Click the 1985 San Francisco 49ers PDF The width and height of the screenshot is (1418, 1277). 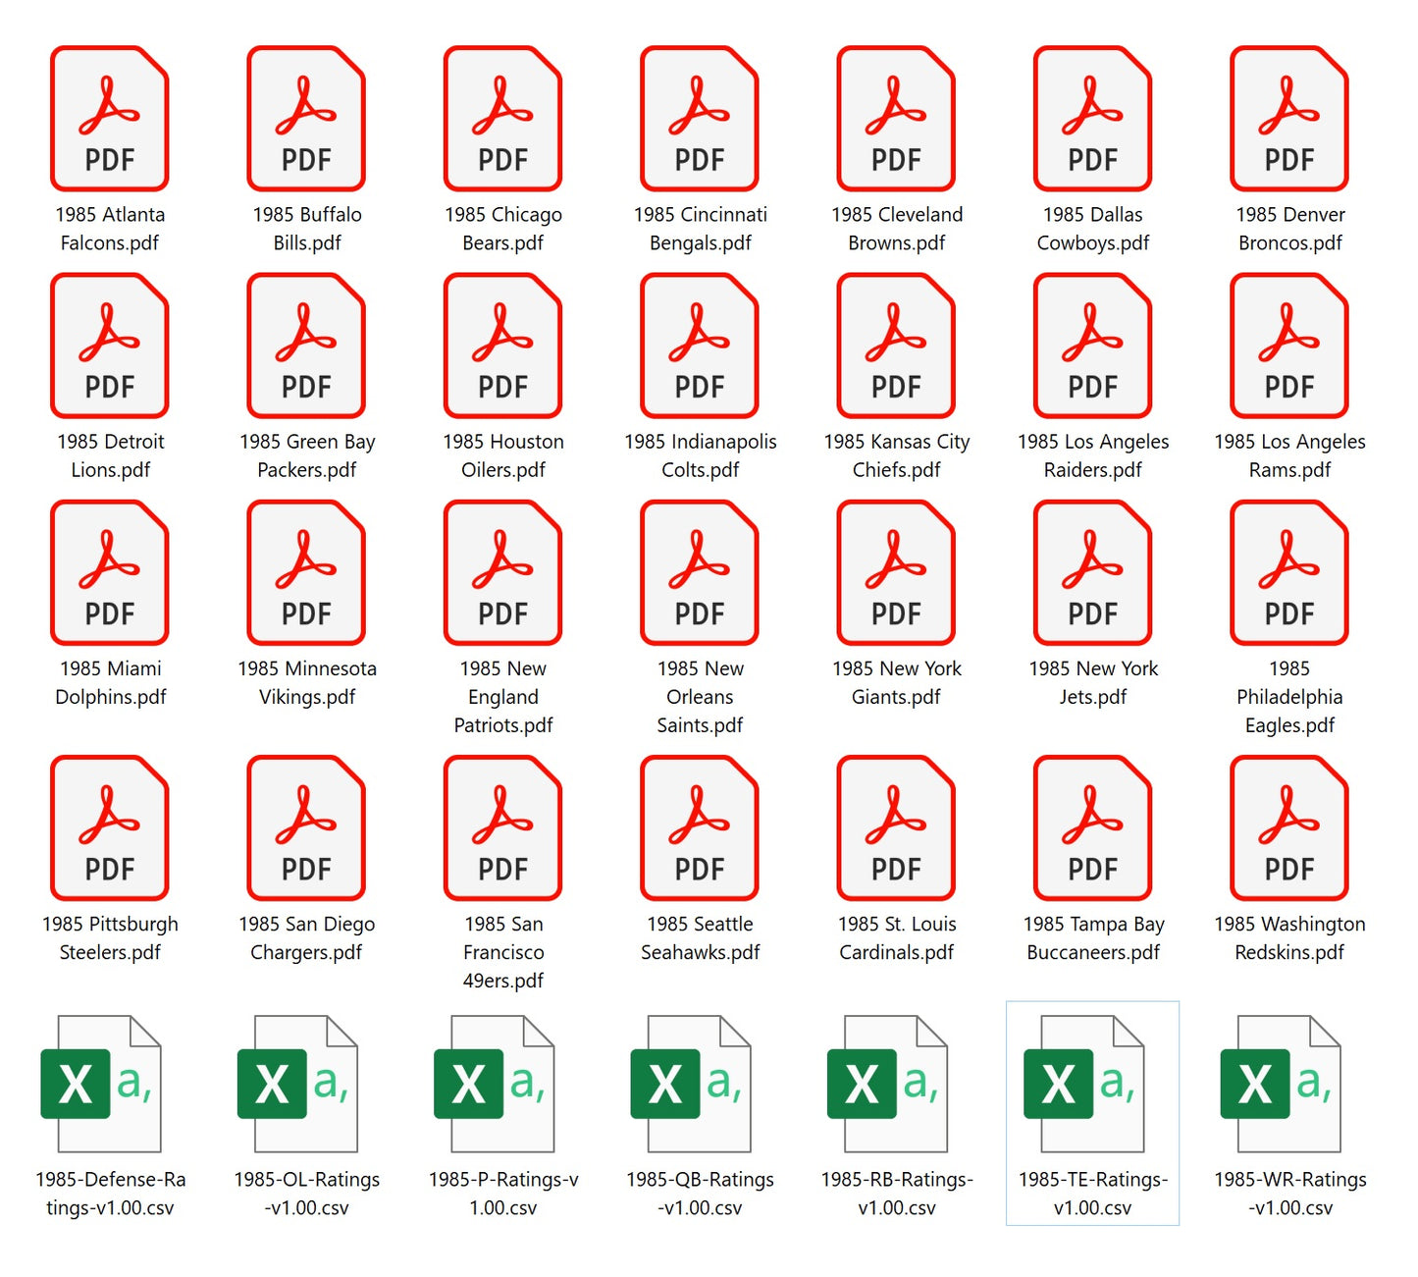(x=502, y=827)
